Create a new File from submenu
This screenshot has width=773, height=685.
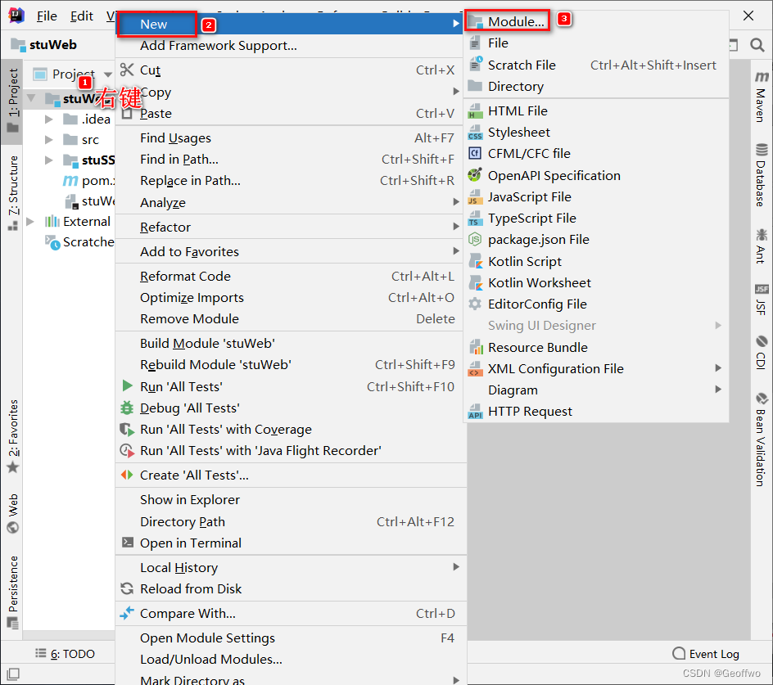[x=596, y=43]
